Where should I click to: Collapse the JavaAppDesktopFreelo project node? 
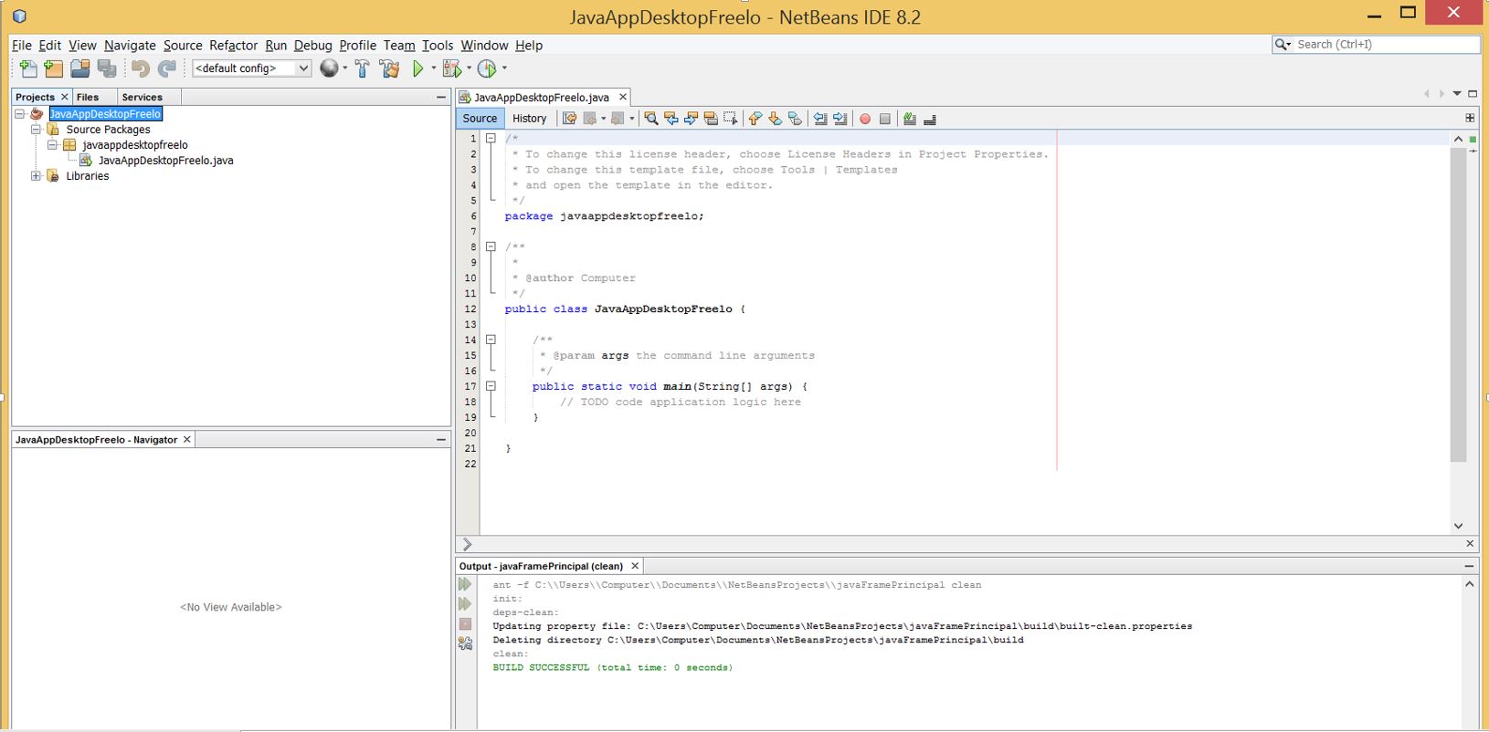tap(19, 114)
